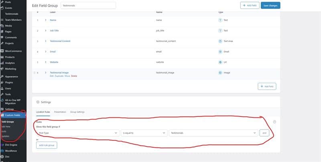This screenshot has height=162, width=321.
Task: Click the top Add Field button
Action: [x=250, y=6]
